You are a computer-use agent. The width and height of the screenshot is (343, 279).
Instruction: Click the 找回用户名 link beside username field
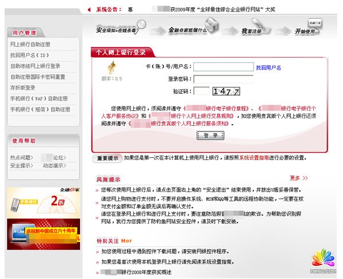(268, 67)
